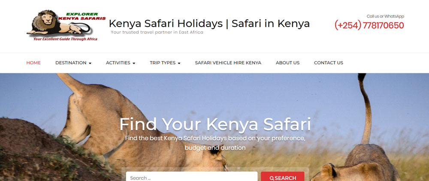429x181 pixels.
Task: Click the Kenya Safari Holidays site title
Action: (209, 24)
